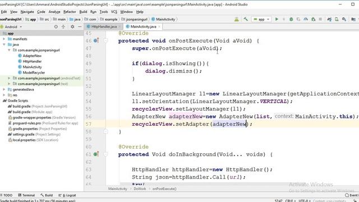Click Sync Project with Gradle Files icon
Image resolution: width=359 pixels, height=202 pixels.
pyautogui.click(x=329, y=19)
